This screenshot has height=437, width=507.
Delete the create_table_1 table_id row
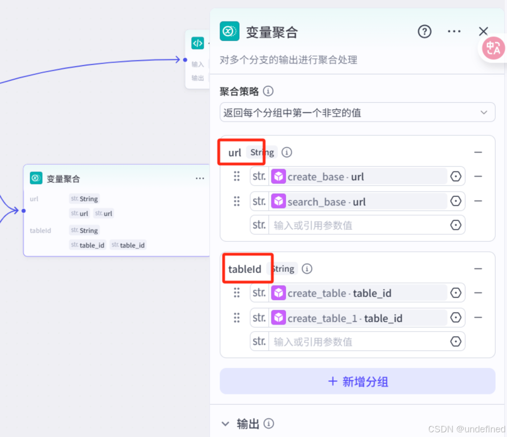coord(478,317)
